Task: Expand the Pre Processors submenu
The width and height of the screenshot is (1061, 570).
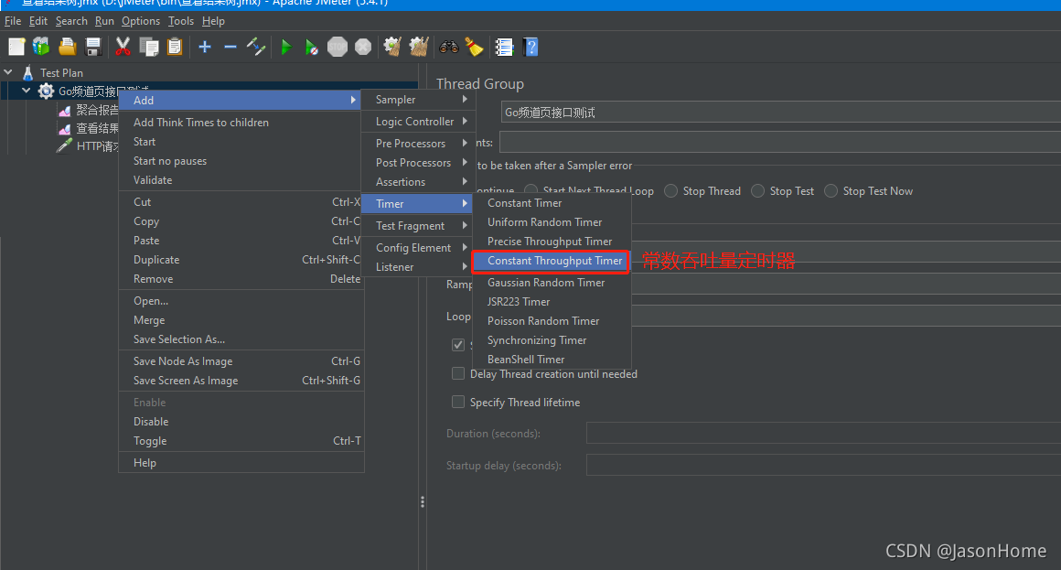Action: [418, 144]
